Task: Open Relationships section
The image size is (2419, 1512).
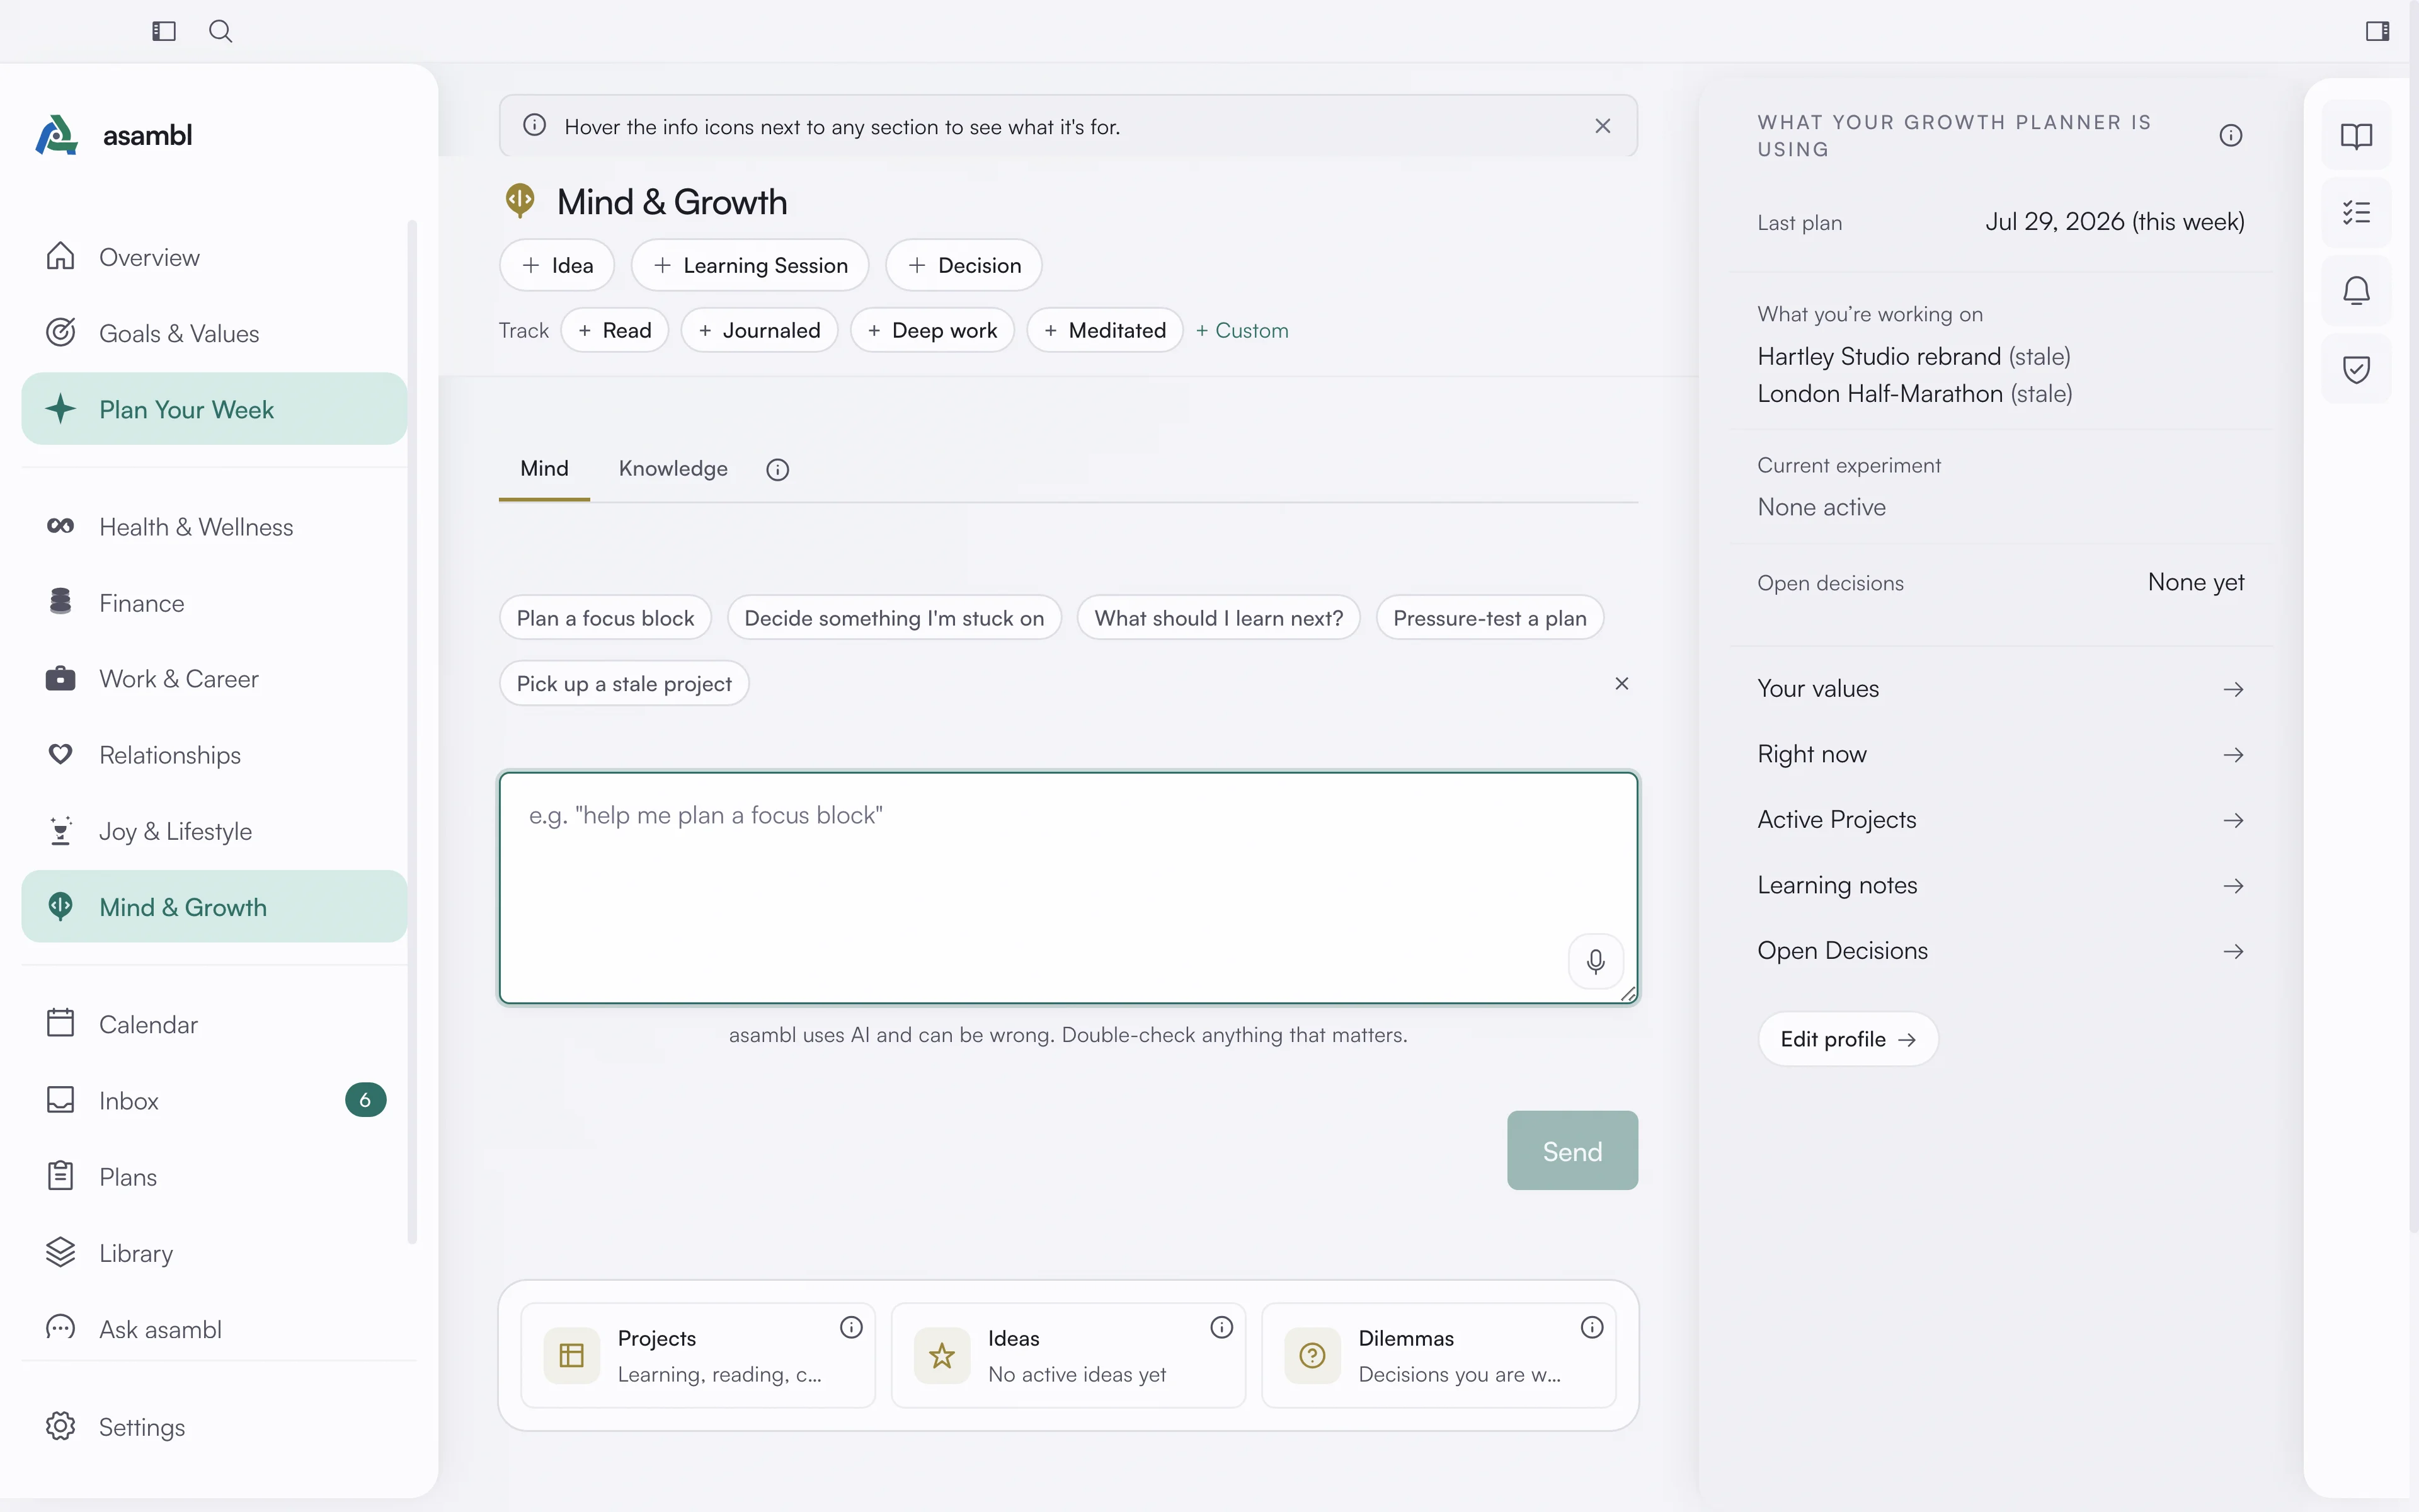Action: pos(214,755)
